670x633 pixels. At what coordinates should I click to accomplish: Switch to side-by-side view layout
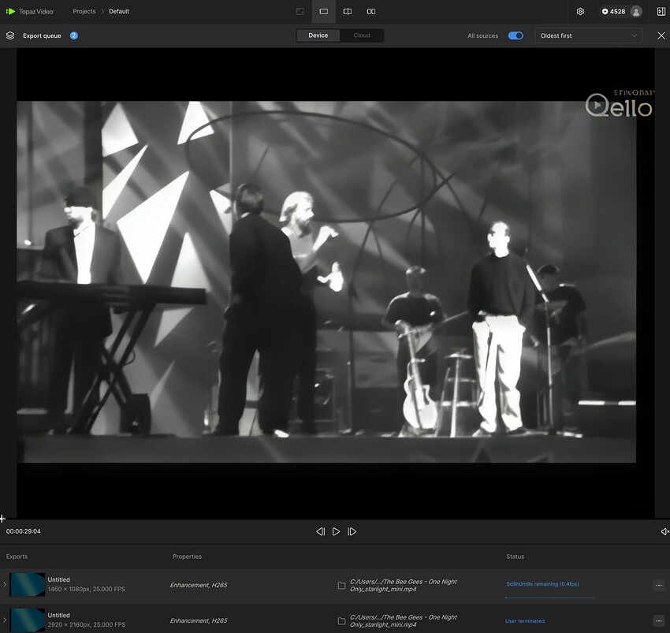click(x=371, y=12)
